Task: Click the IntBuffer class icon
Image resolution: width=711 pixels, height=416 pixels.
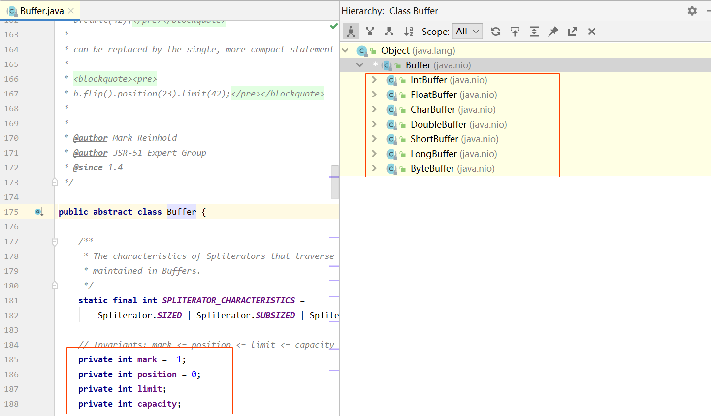Action: coord(392,80)
